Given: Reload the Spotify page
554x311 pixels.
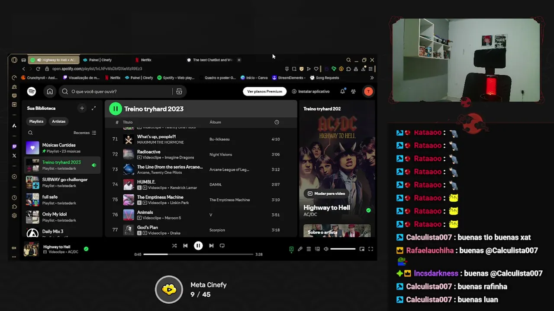Looking at the screenshot, I should point(38,69).
